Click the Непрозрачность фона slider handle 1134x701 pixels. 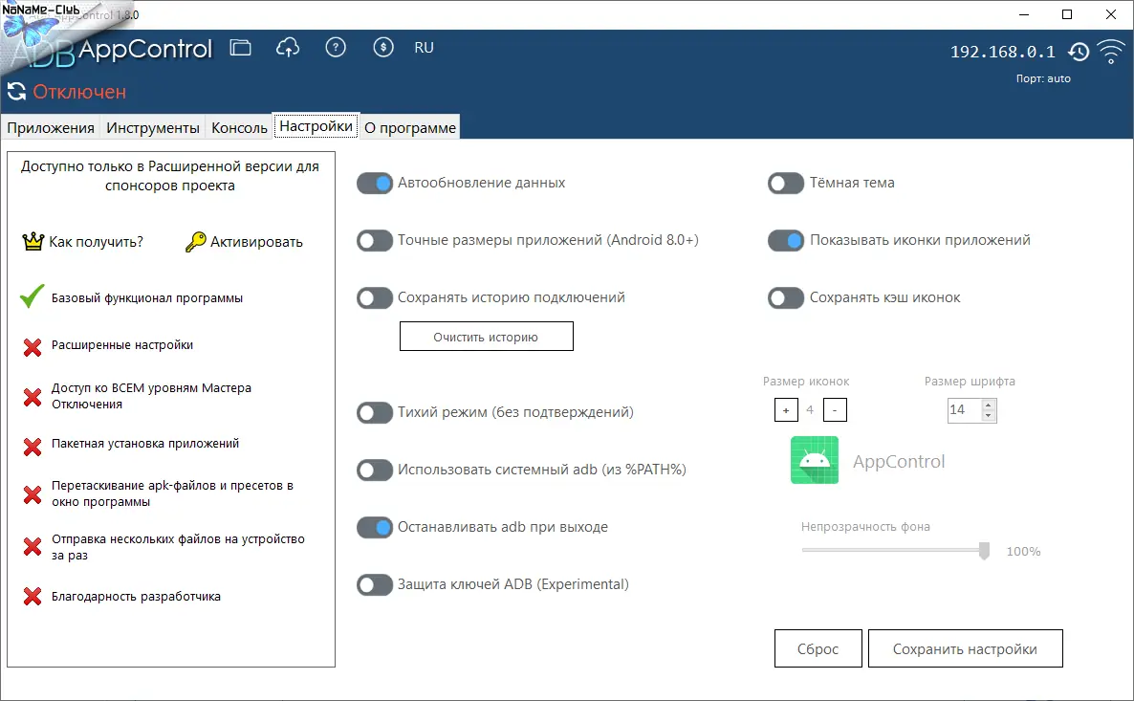point(984,551)
